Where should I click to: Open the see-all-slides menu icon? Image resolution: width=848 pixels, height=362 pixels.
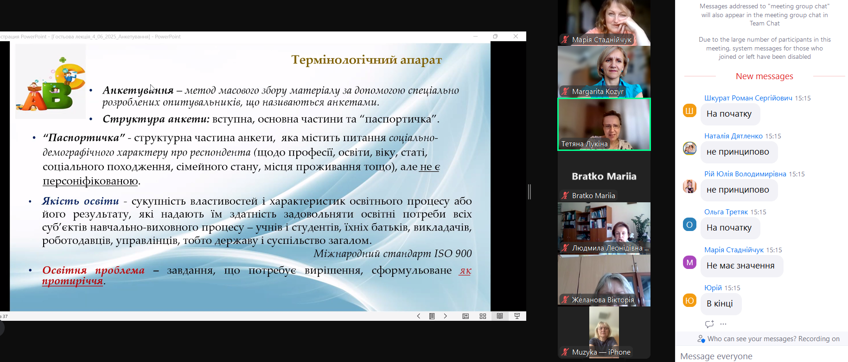pyautogui.click(x=432, y=316)
